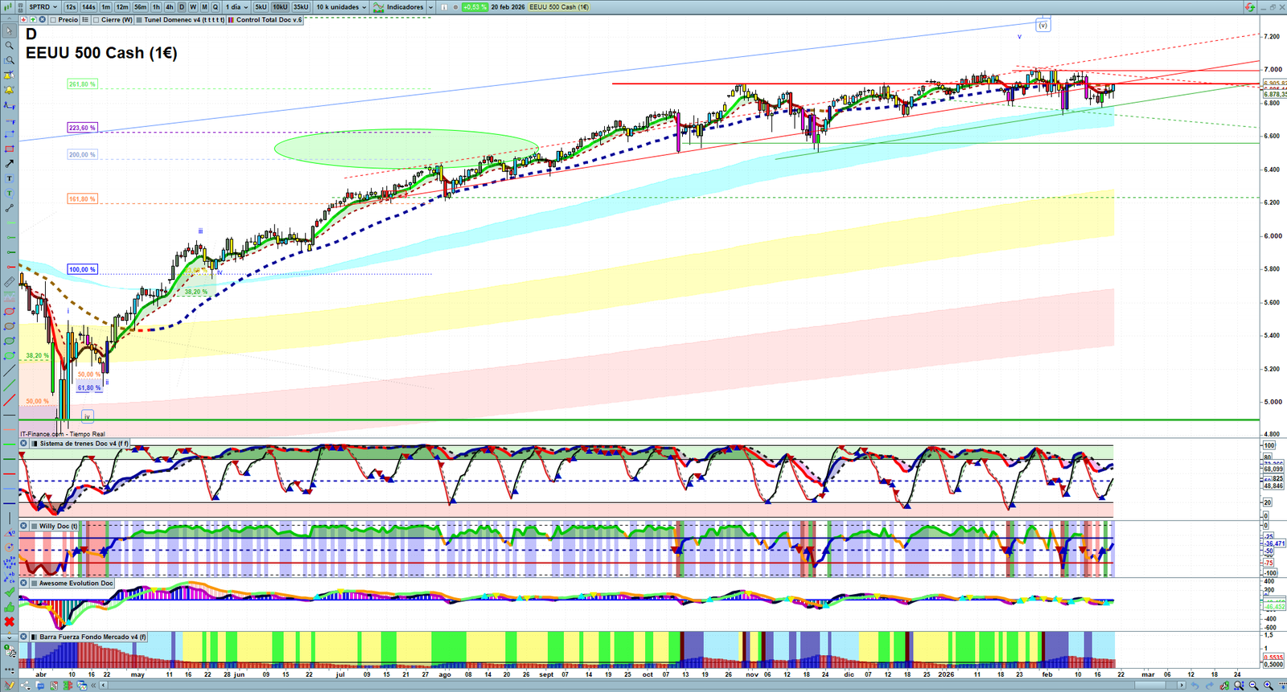Viewport: 1287px width, 692px height.
Task: Select the zoom-to-area magnifier tool
Action: (9, 60)
